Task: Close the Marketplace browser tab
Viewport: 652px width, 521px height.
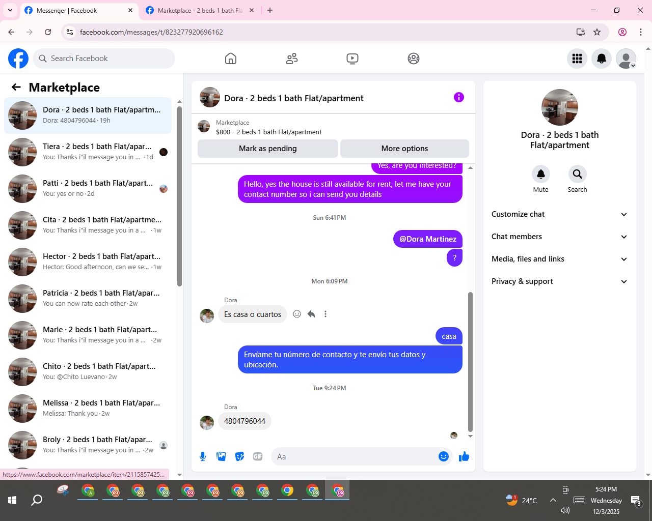Action: pos(252,10)
